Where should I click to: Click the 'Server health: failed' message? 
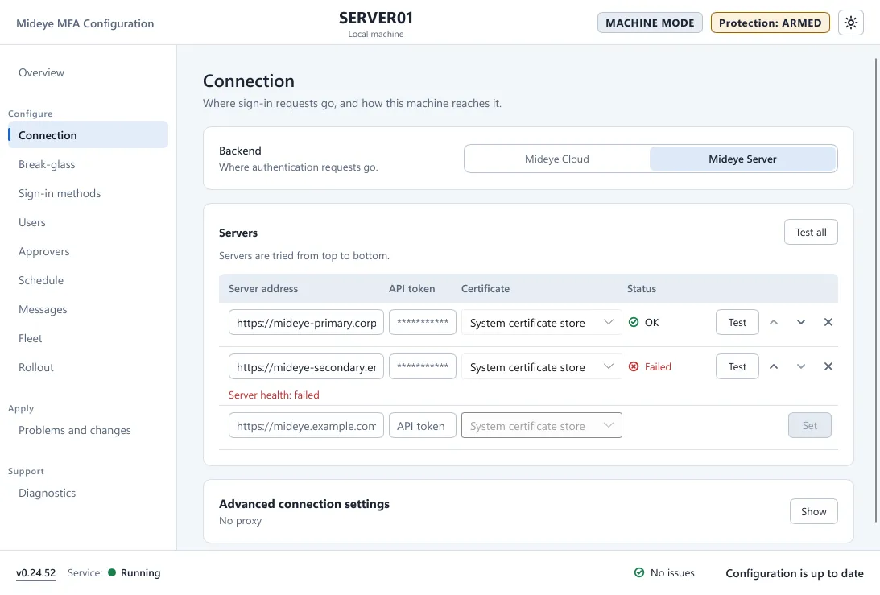point(274,395)
